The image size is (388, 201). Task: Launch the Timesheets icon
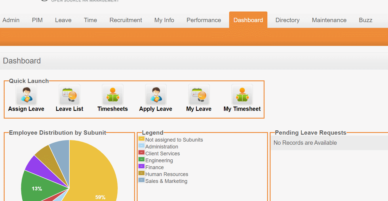[113, 94]
